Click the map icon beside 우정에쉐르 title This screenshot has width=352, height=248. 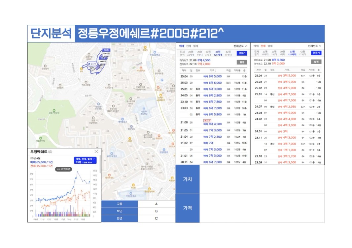click(x=50, y=152)
